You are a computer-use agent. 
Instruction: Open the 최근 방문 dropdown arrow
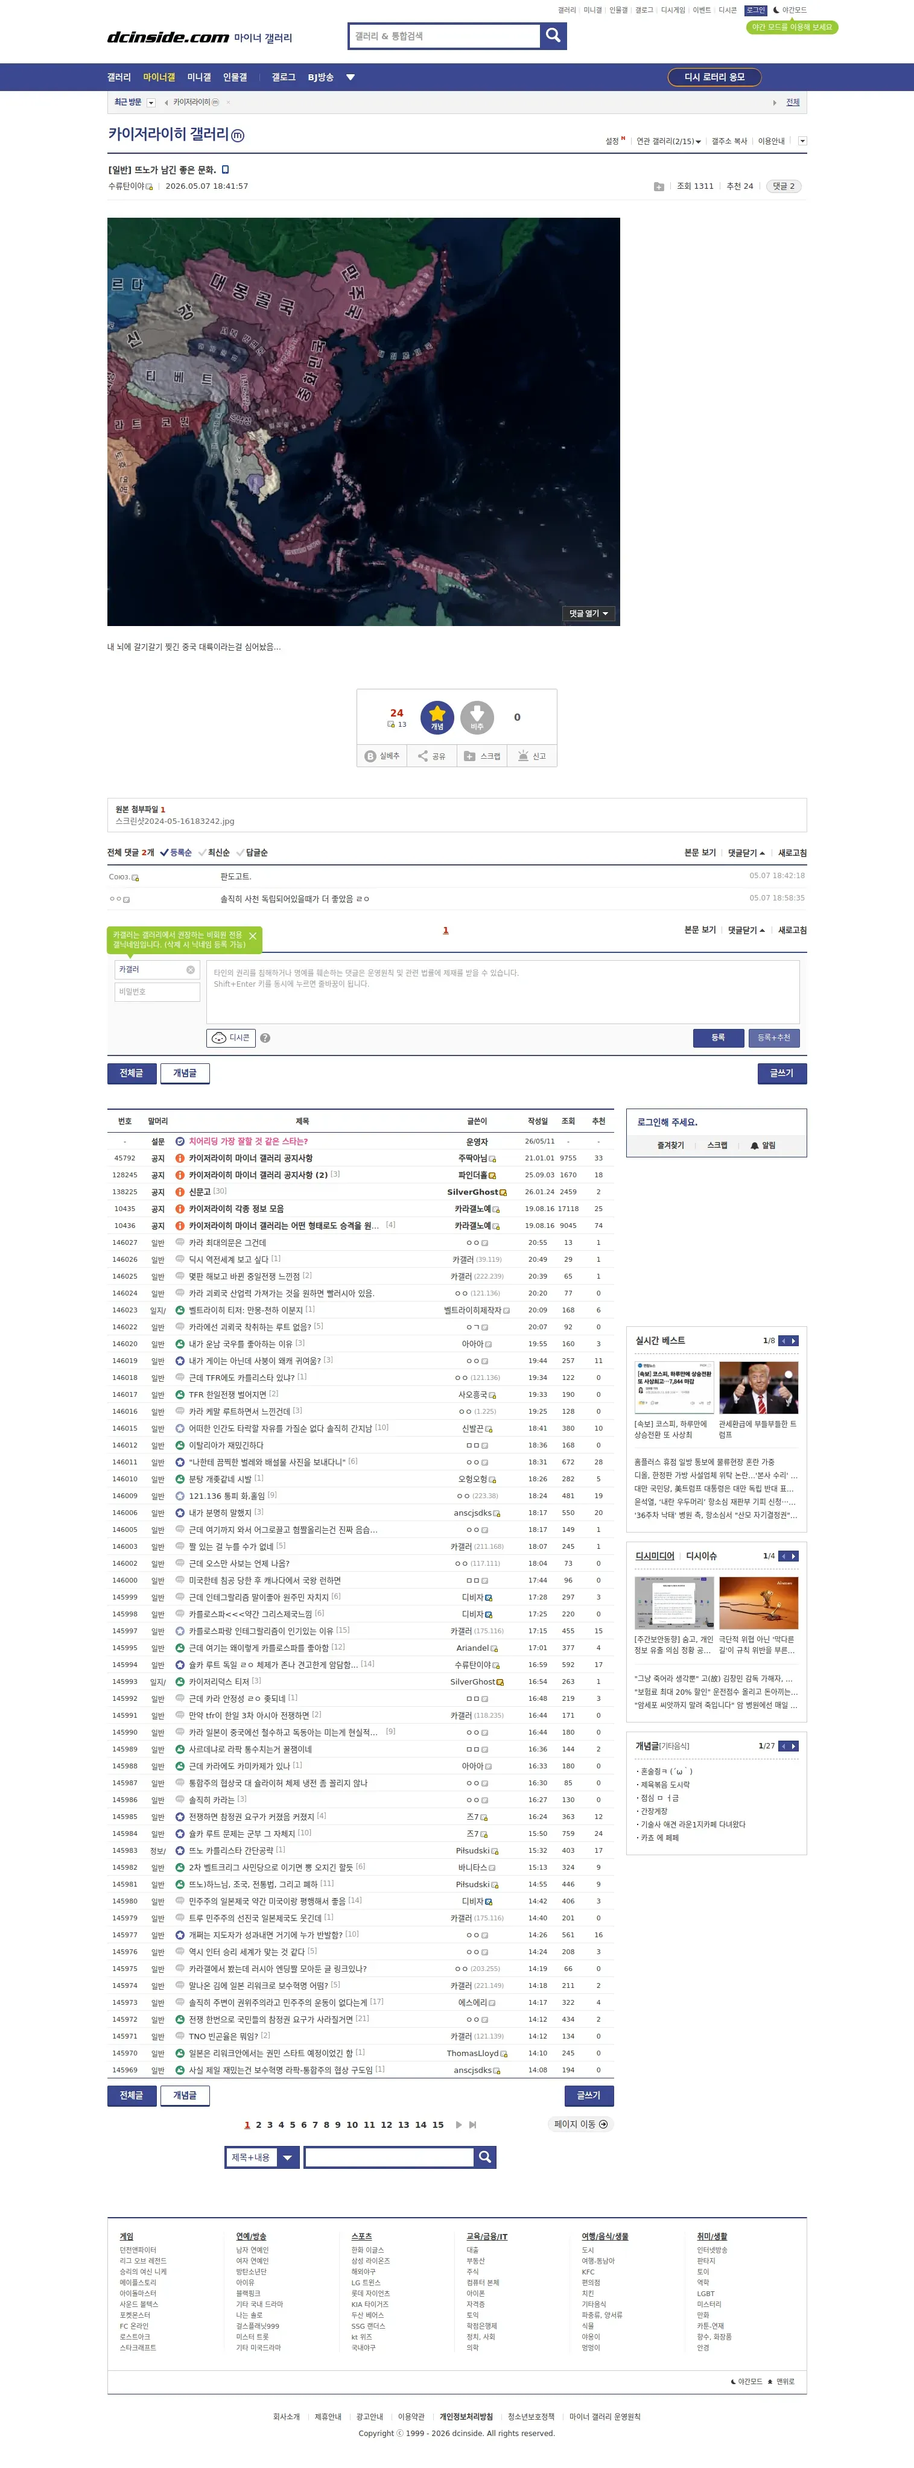(x=150, y=103)
